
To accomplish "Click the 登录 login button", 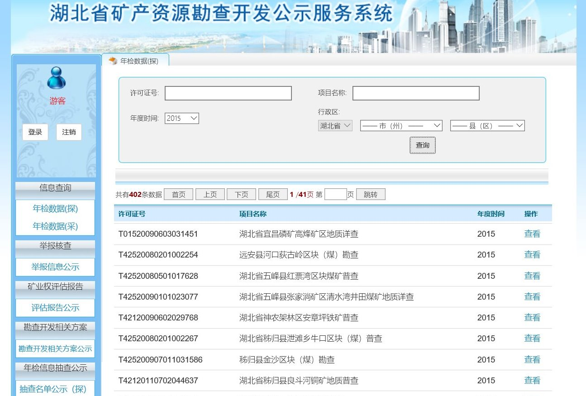I will 35,132.
